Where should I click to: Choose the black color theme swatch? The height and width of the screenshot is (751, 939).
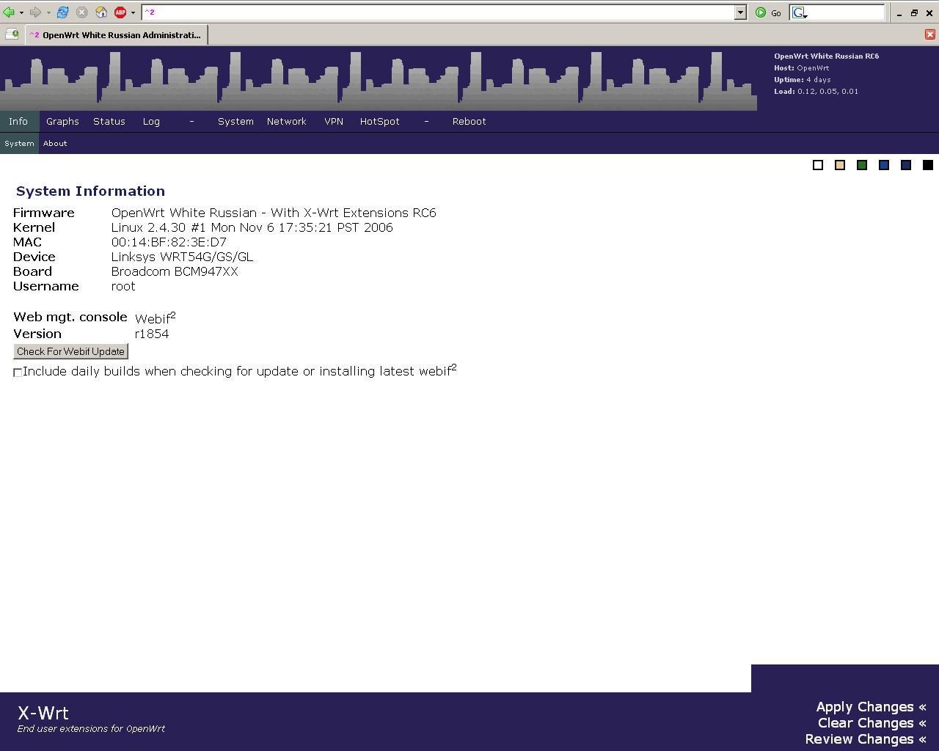point(928,165)
